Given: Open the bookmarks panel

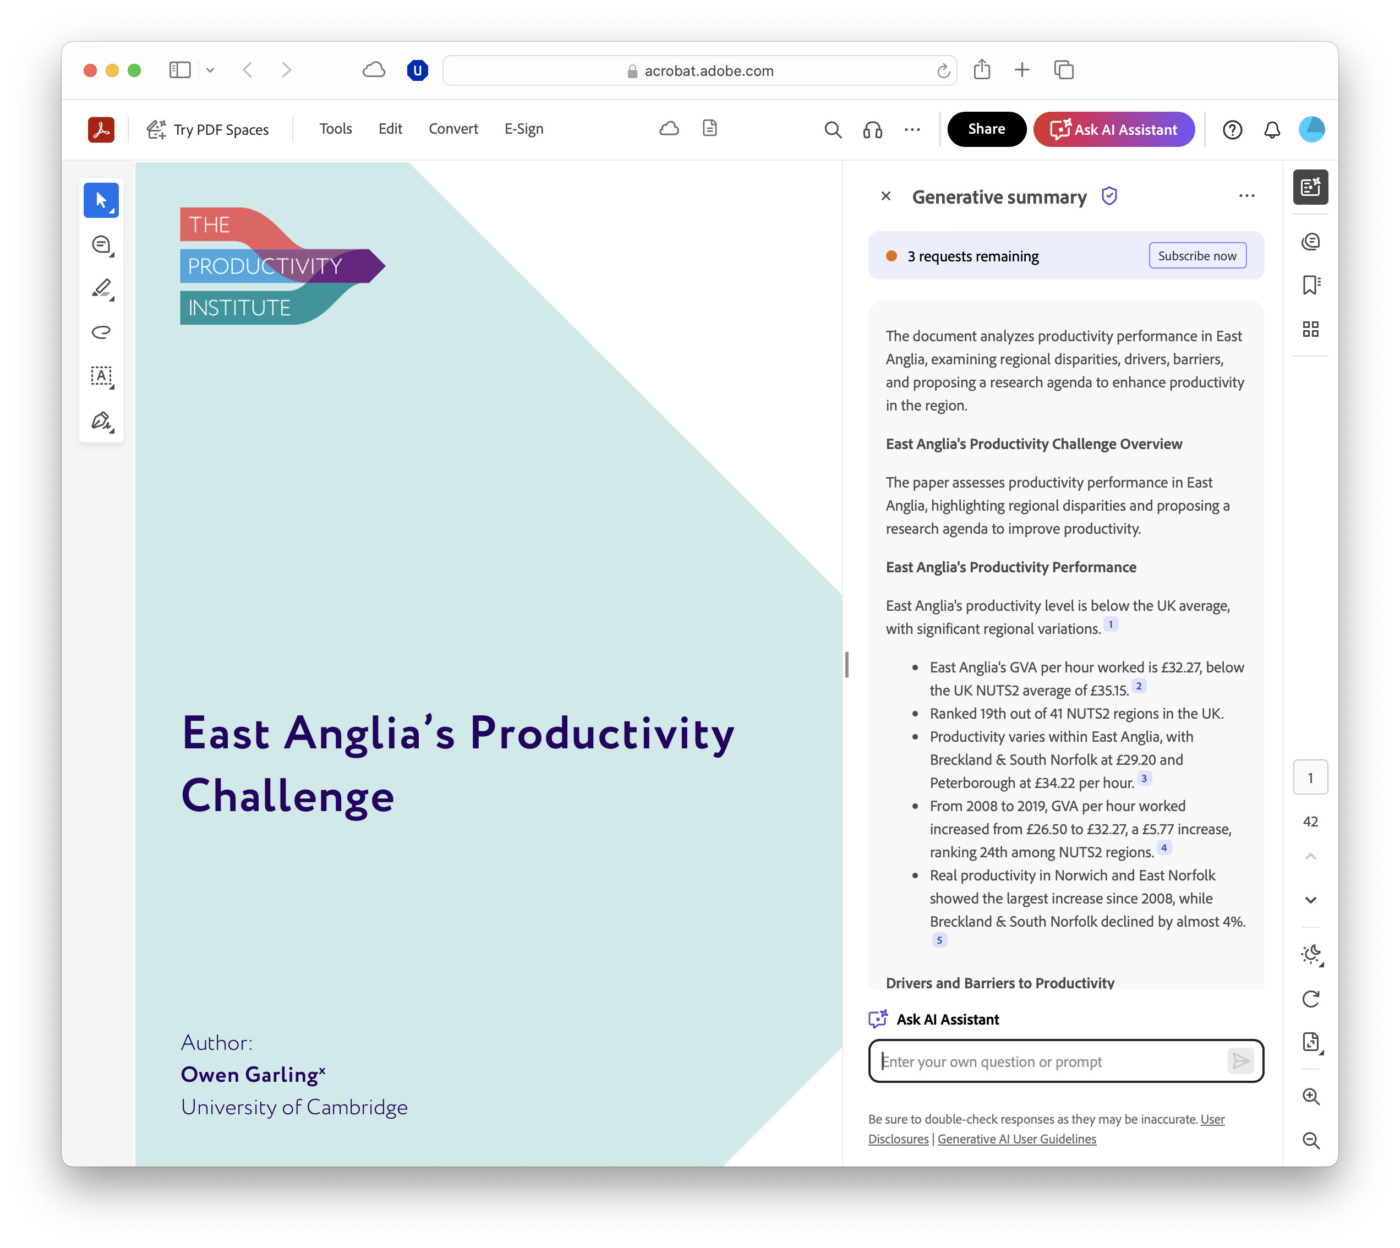Looking at the screenshot, I should (x=1310, y=285).
